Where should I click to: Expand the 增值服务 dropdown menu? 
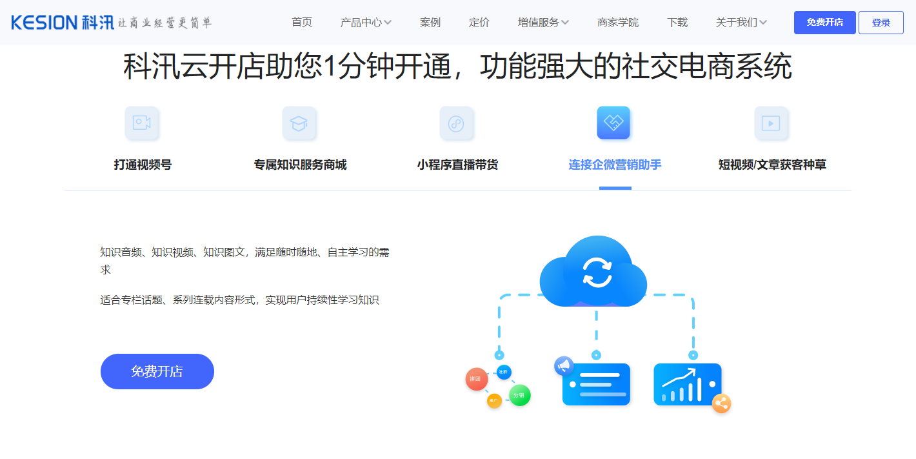pyautogui.click(x=543, y=23)
